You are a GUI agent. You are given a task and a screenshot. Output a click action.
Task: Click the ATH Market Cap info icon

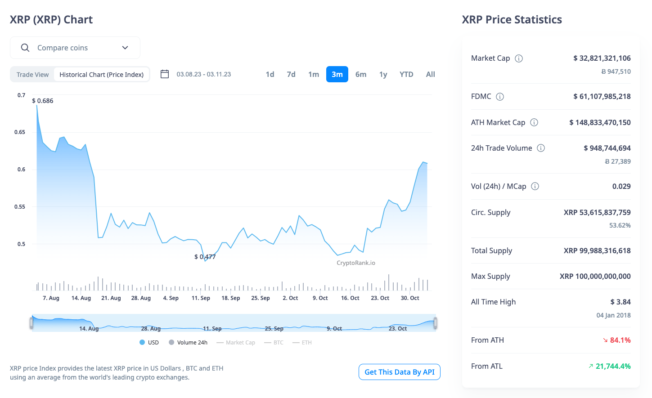coord(534,122)
